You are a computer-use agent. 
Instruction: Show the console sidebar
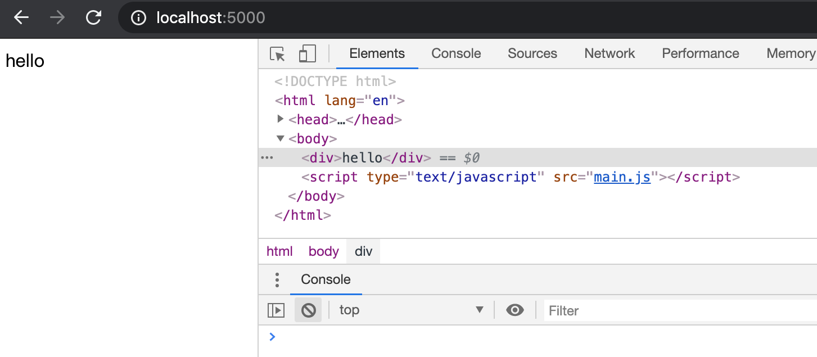coord(276,310)
